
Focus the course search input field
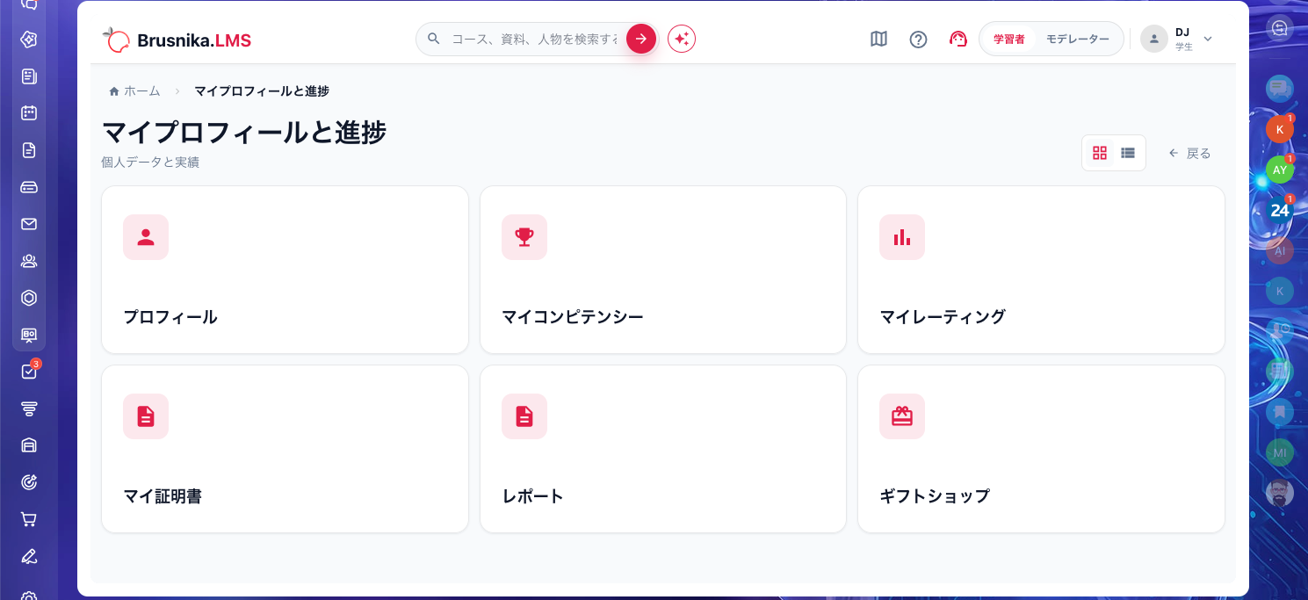[534, 39]
